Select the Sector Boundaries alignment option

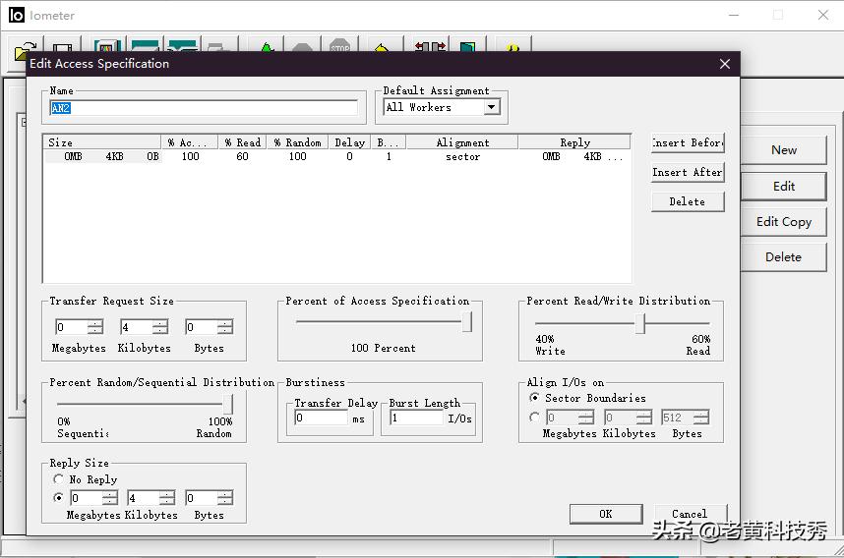point(534,398)
